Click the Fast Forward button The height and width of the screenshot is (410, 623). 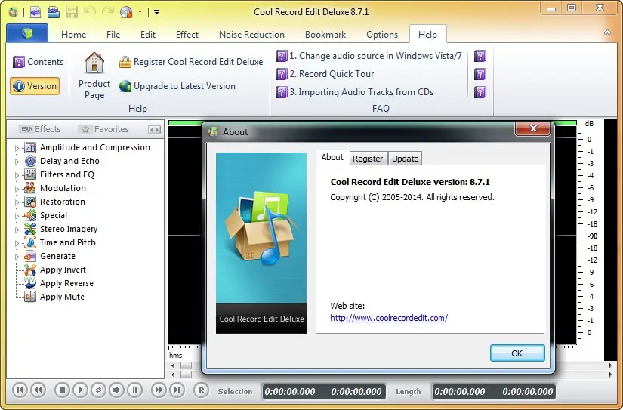point(159,390)
